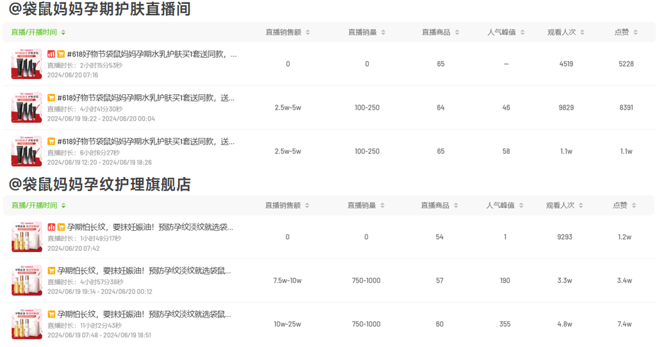Screen dimensions: 657x347
Task: Open thumbnail of 2024/06/19 12:20 live stream
Action: click(26, 151)
